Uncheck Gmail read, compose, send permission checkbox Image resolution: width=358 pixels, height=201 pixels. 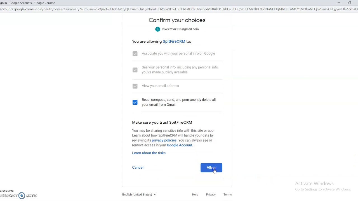coord(135,102)
